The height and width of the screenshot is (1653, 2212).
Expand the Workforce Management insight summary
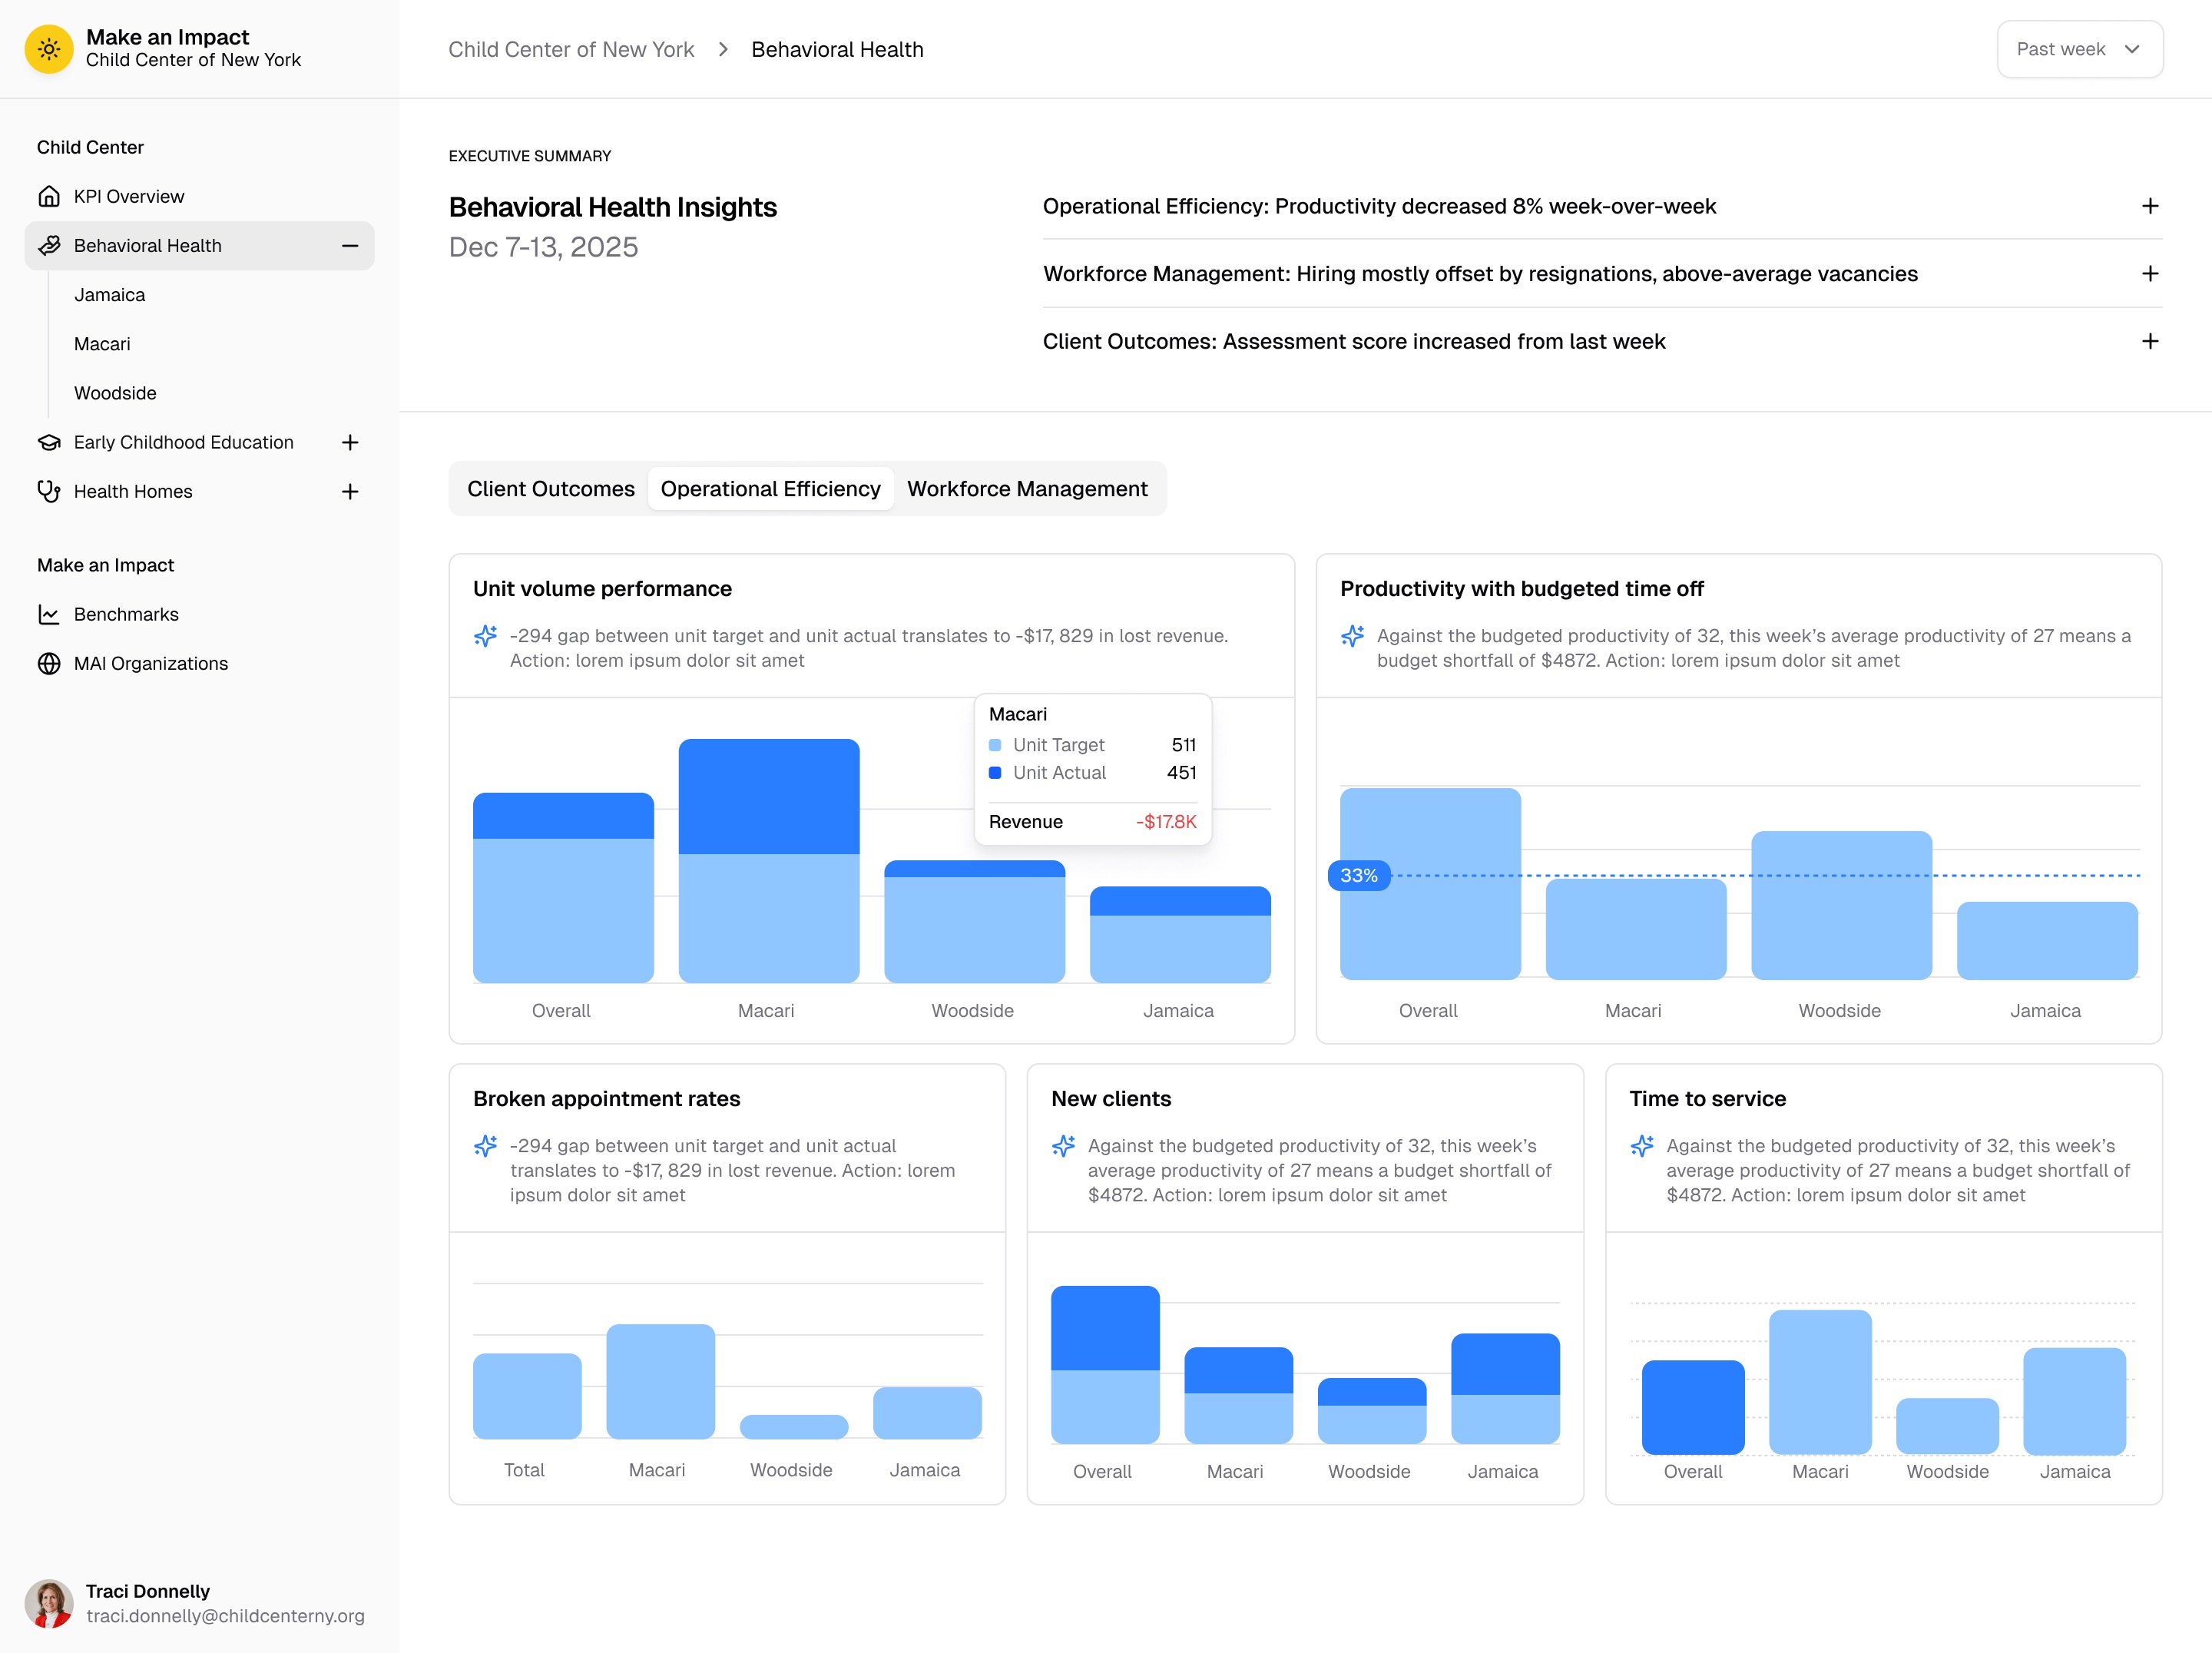[2150, 273]
